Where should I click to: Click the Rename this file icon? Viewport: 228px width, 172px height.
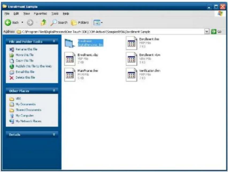click(12, 50)
